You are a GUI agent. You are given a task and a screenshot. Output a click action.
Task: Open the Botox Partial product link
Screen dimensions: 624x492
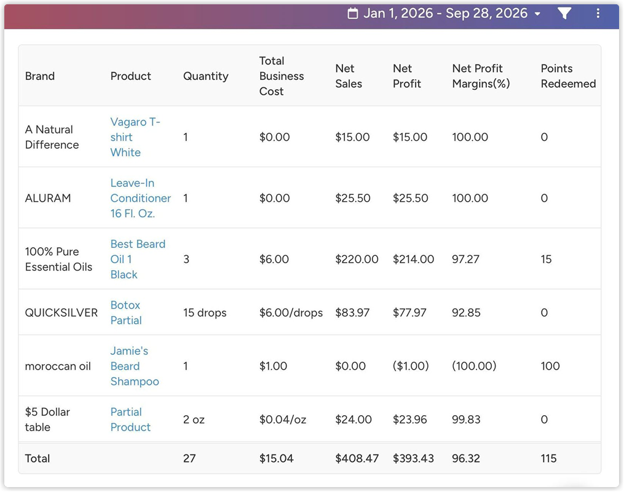pos(126,312)
